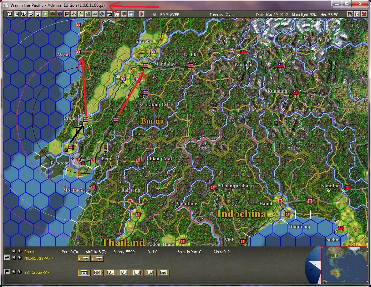This screenshot has height=287, width=371.
Task: Click the cloud weather toolbar icon
Action: click(131, 14)
